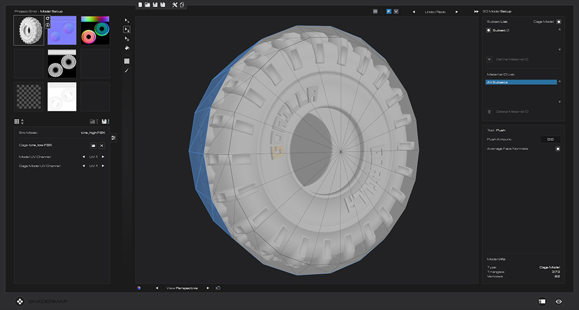The width and height of the screenshot is (579, 310).
Task: Click the reload arrow on the model thumbnail
Action: click(x=47, y=18)
